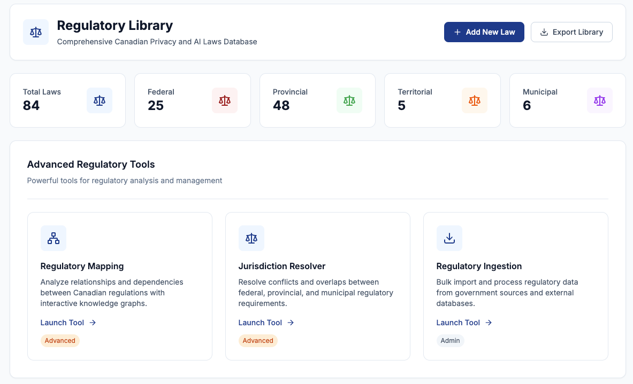Click the blue scales icon in Total Laws
Image resolution: width=633 pixels, height=384 pixels.
(x=100, y=100)
